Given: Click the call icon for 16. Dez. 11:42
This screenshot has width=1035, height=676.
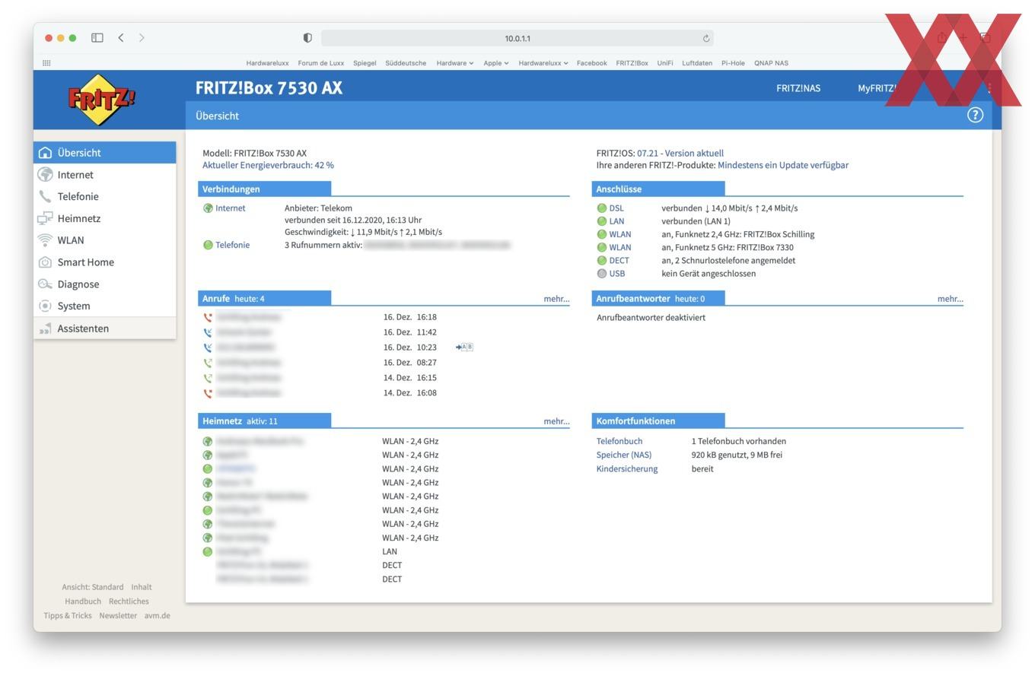Looking at the screenshot, I should tap(208, 332).
